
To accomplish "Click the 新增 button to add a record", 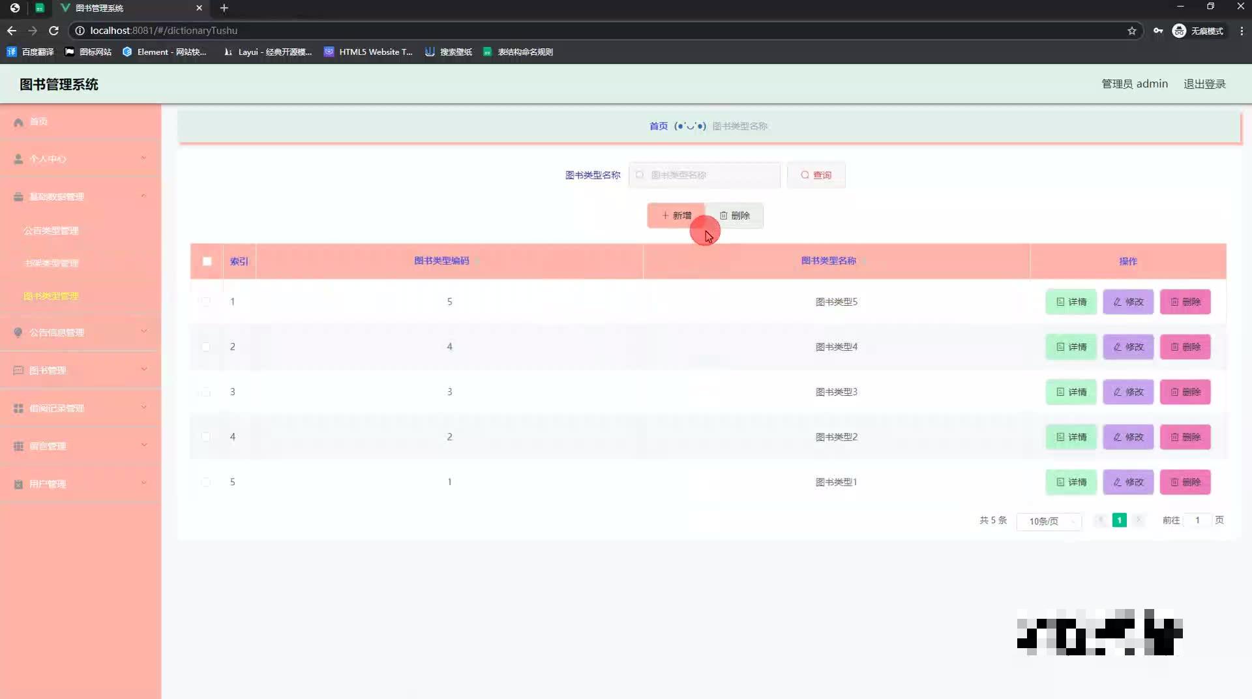I will 676,215.
